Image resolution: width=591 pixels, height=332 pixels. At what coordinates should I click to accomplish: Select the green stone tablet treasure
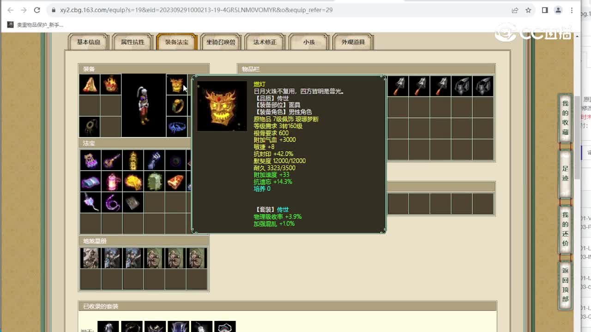tap(154, 181)
